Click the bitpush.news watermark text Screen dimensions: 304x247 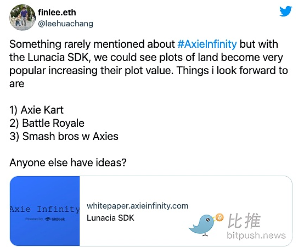click(256, 235)
